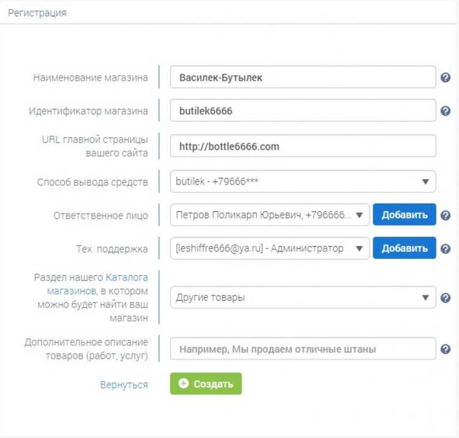Click help icon next to Наименование магазина field
This screenshot has width=459, height=438.
(446, 78)
